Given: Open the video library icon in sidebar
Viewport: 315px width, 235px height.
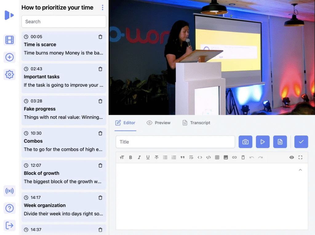Looking at the screenshot, I should 10,40.
